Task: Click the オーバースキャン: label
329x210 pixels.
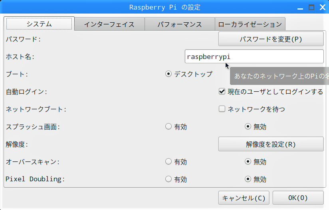Action: pyautogui.click(x=33, y=162)
